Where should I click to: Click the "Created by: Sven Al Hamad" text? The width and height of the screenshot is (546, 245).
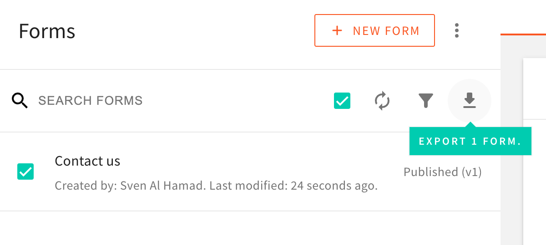click(131, 186)
